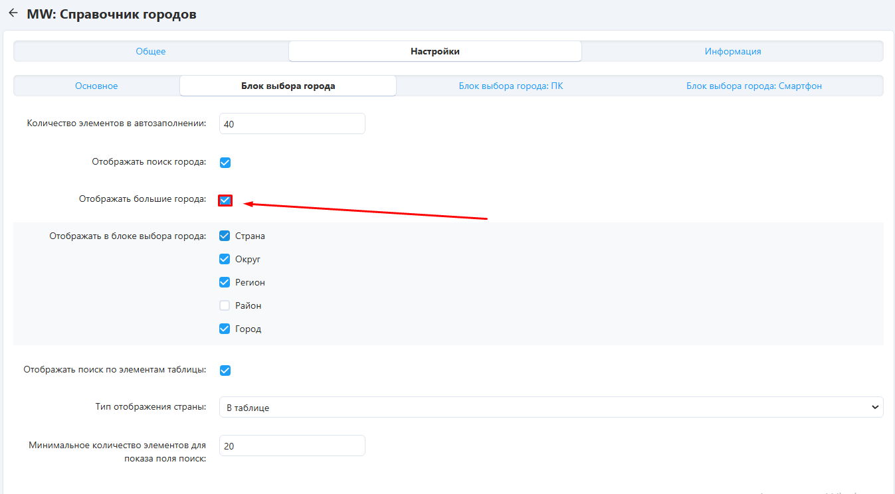Viewport: 895px width, 494px height.
Task: Expand the Тип отображения страны dropdown
Action: [x=551, y=407]
